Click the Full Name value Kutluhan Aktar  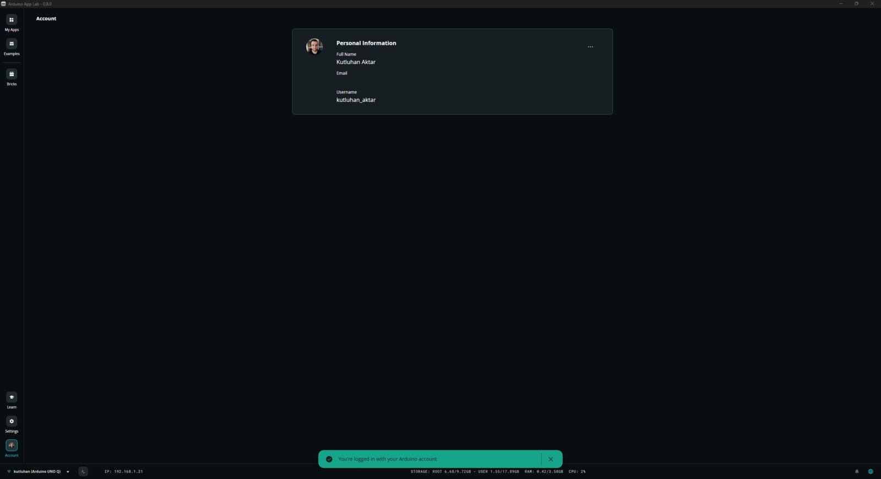point(356,62)
